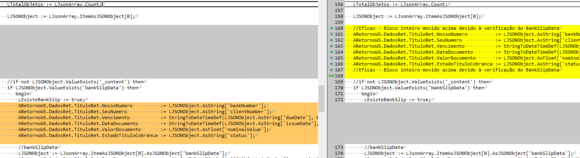Click the LExisteBankSlip := true line in the left pane
This screenshot has height=158, width=580.
159,99
